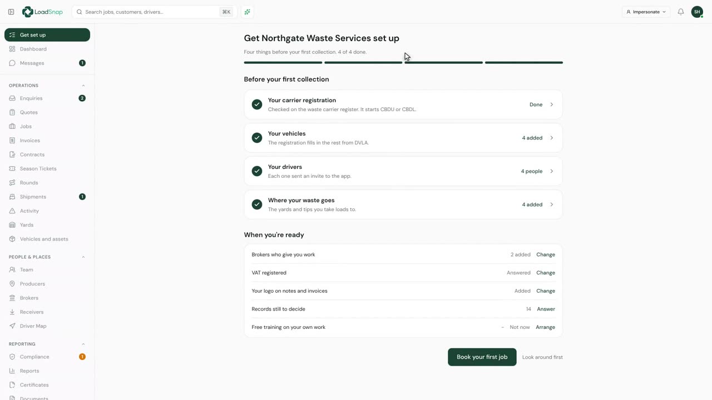Open Vehicles and assets in sidebar
Image resolution: width=712 pixels, height=400 pixels.
[47, 239]
